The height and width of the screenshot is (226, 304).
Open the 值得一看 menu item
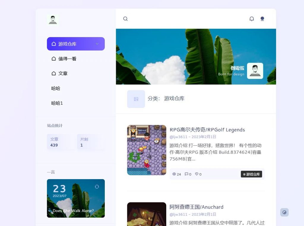pos(76,58)
